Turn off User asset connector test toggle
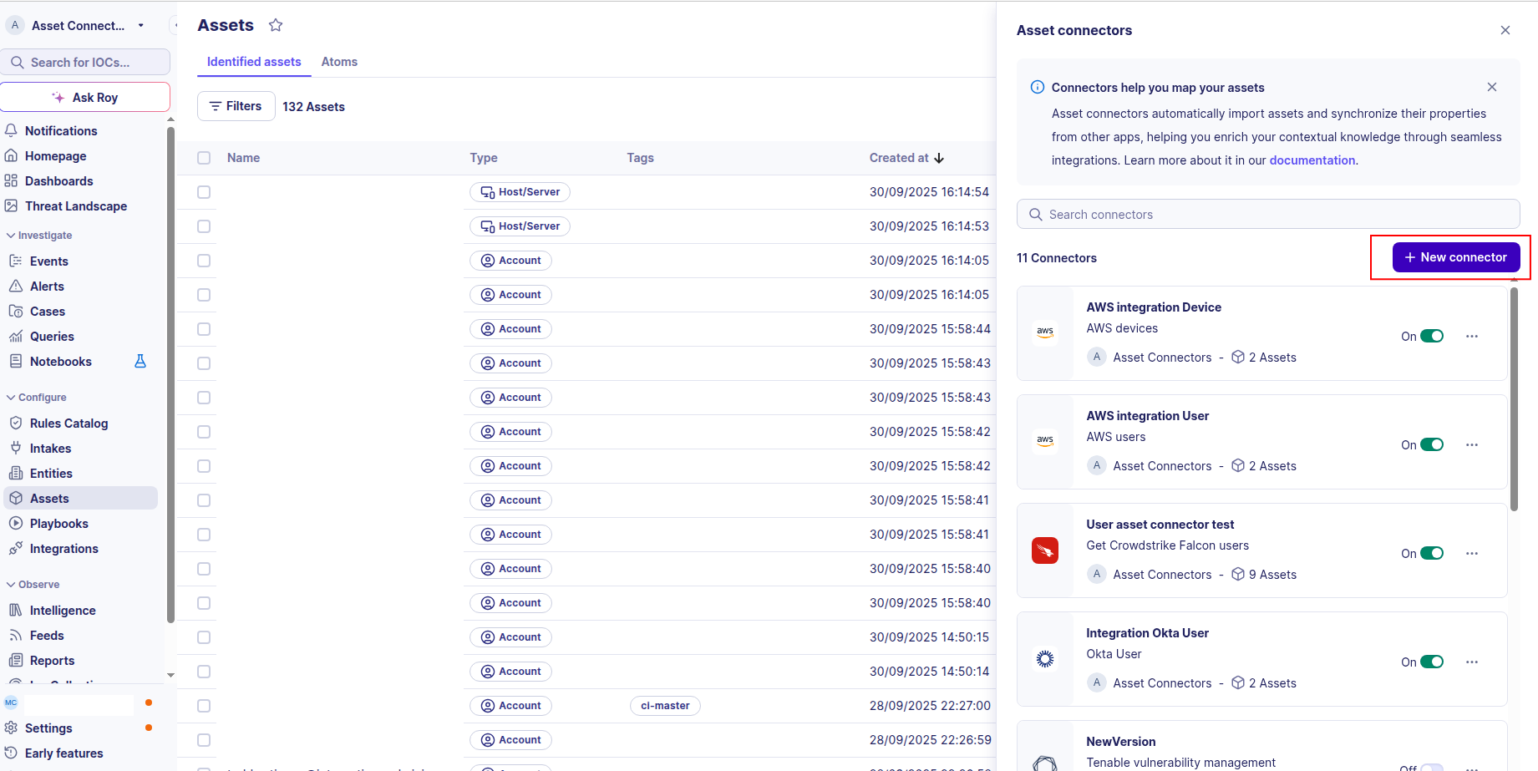The height and width of the screenshot is (771, 1538). click(1431, 554)
